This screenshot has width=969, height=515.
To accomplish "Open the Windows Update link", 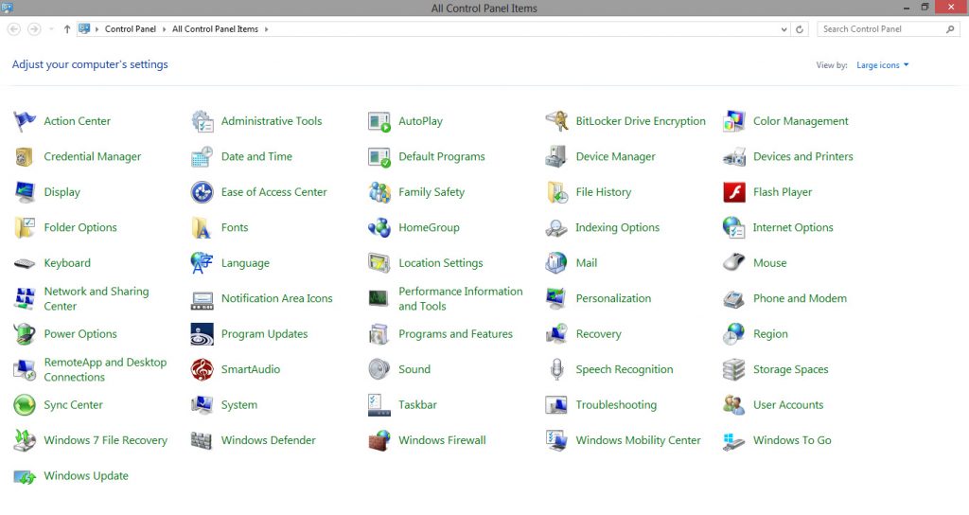I will [x=86, y=476].
